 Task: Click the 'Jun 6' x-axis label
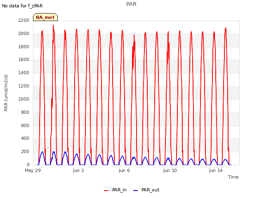click(124, 170)
